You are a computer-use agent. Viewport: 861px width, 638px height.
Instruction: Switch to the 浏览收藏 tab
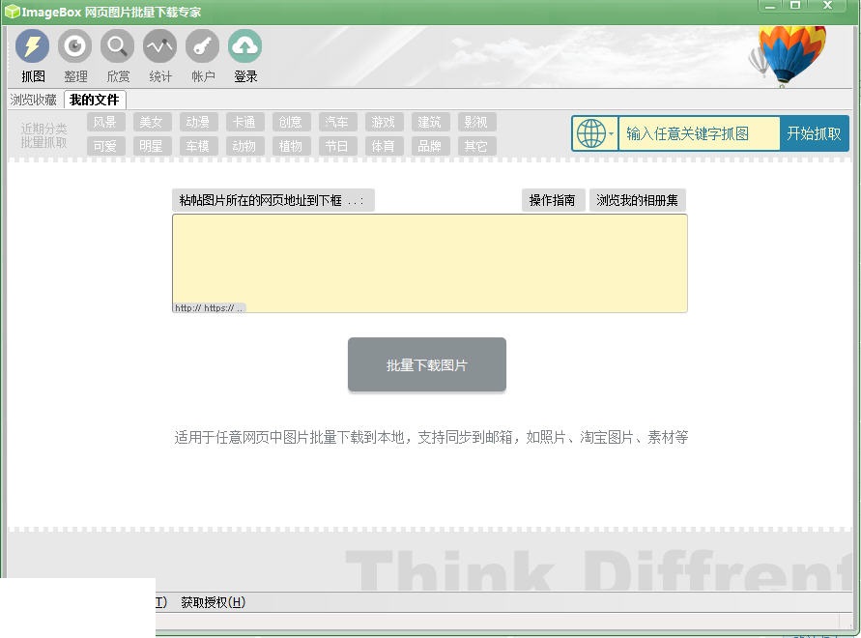pyautogui.click(x=33, y=99)
